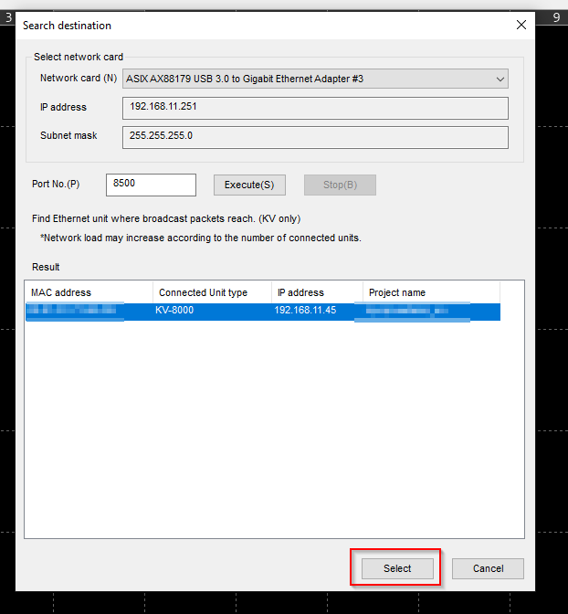Click the Subnet mask field 255.255.255.0
Screen dimensions: 568x614
point(315,137)
